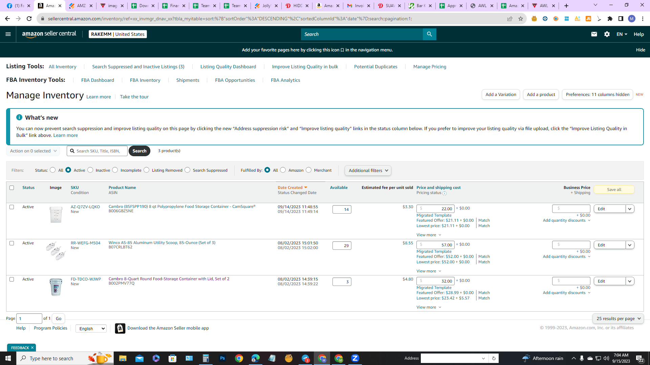Image resolution: width=650 pixels, height=365 pixels.
Task: Open Microsoft Store from the taskbar
Action: [173, 358]
